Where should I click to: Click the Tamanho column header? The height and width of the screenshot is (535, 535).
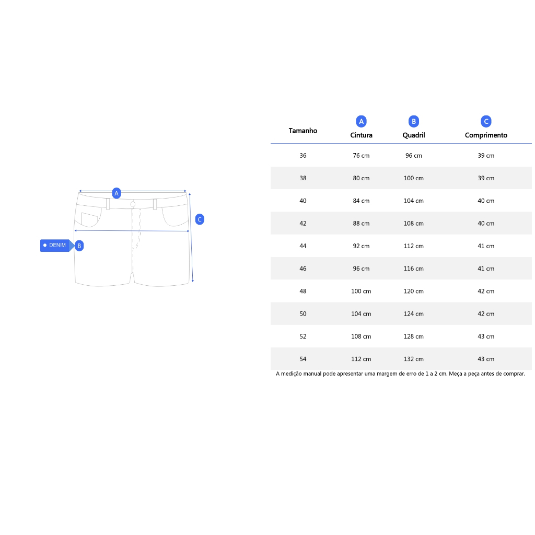pyautogui.click(x=303, y=131)
